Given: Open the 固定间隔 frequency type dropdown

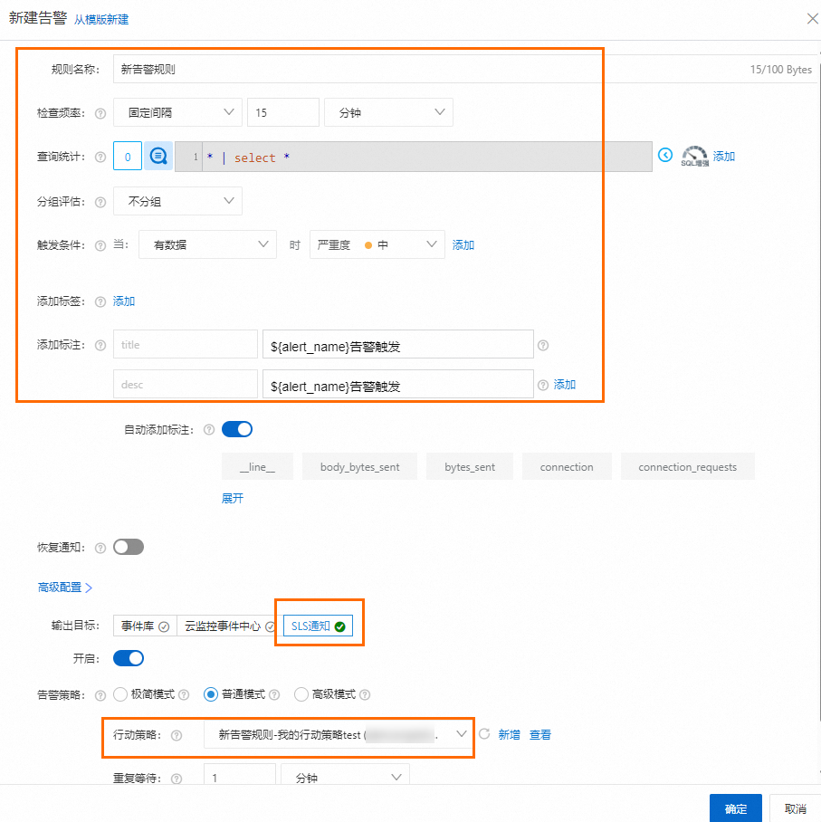Looking at the screenshot, I should click(x=177, y=112).
